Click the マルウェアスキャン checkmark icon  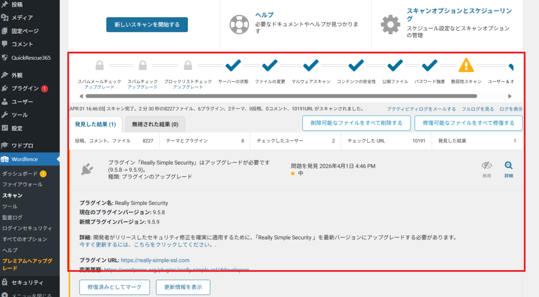pyautogui.click(x=311, y=66)
